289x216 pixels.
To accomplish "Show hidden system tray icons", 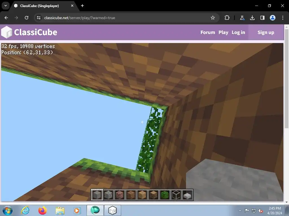I will [240, 211].
